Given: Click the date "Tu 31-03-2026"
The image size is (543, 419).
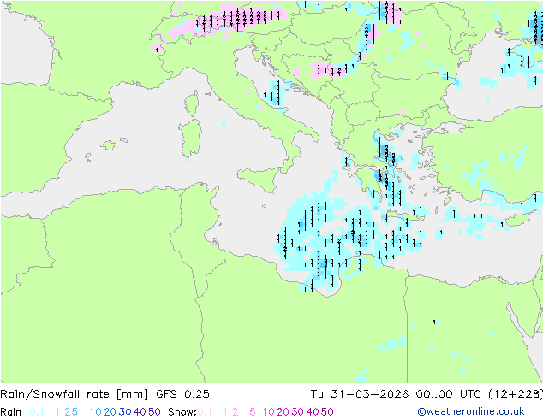Looking at the screenshot, I should [360, 394].
